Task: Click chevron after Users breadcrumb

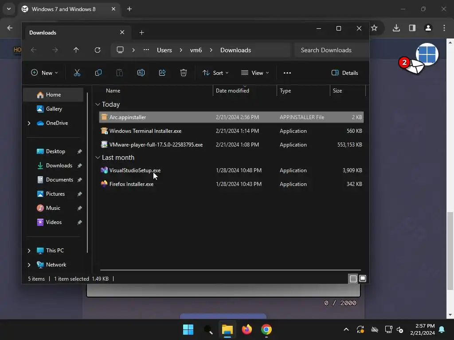Action: pyautogui.click(x=181, y=50)
